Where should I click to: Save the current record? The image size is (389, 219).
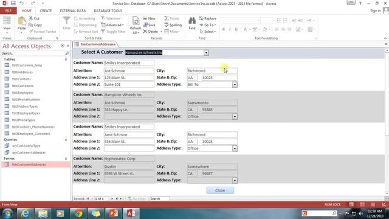click(x=149, y=25)
